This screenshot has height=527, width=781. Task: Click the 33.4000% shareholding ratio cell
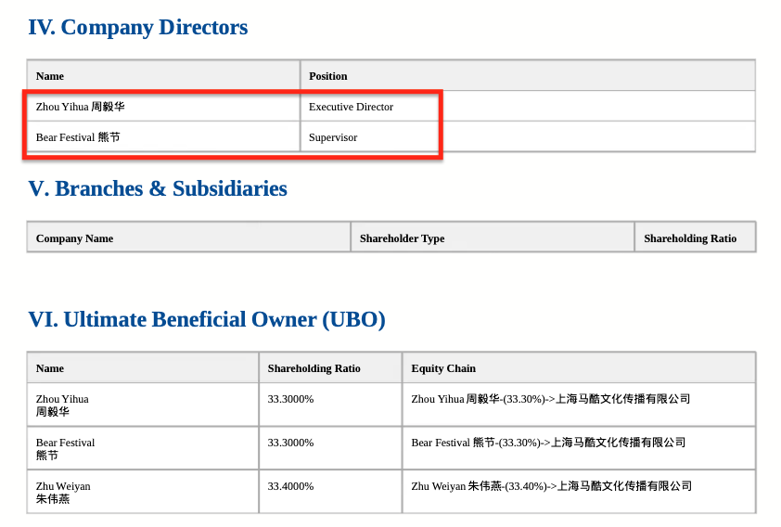tap(290, 486)
